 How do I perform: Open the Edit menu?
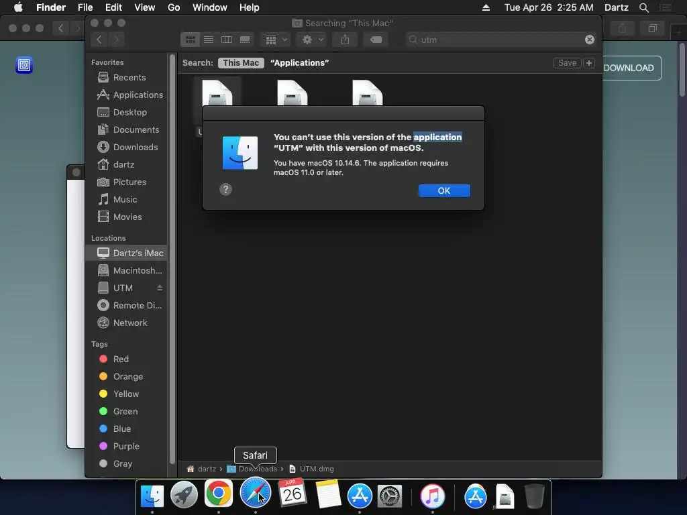click(x=113, y=7)
